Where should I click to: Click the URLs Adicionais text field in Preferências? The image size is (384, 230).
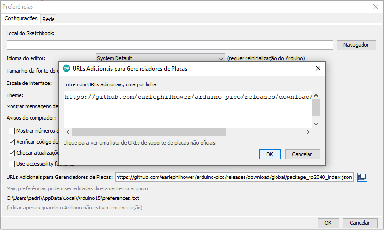tap(235, 177)
